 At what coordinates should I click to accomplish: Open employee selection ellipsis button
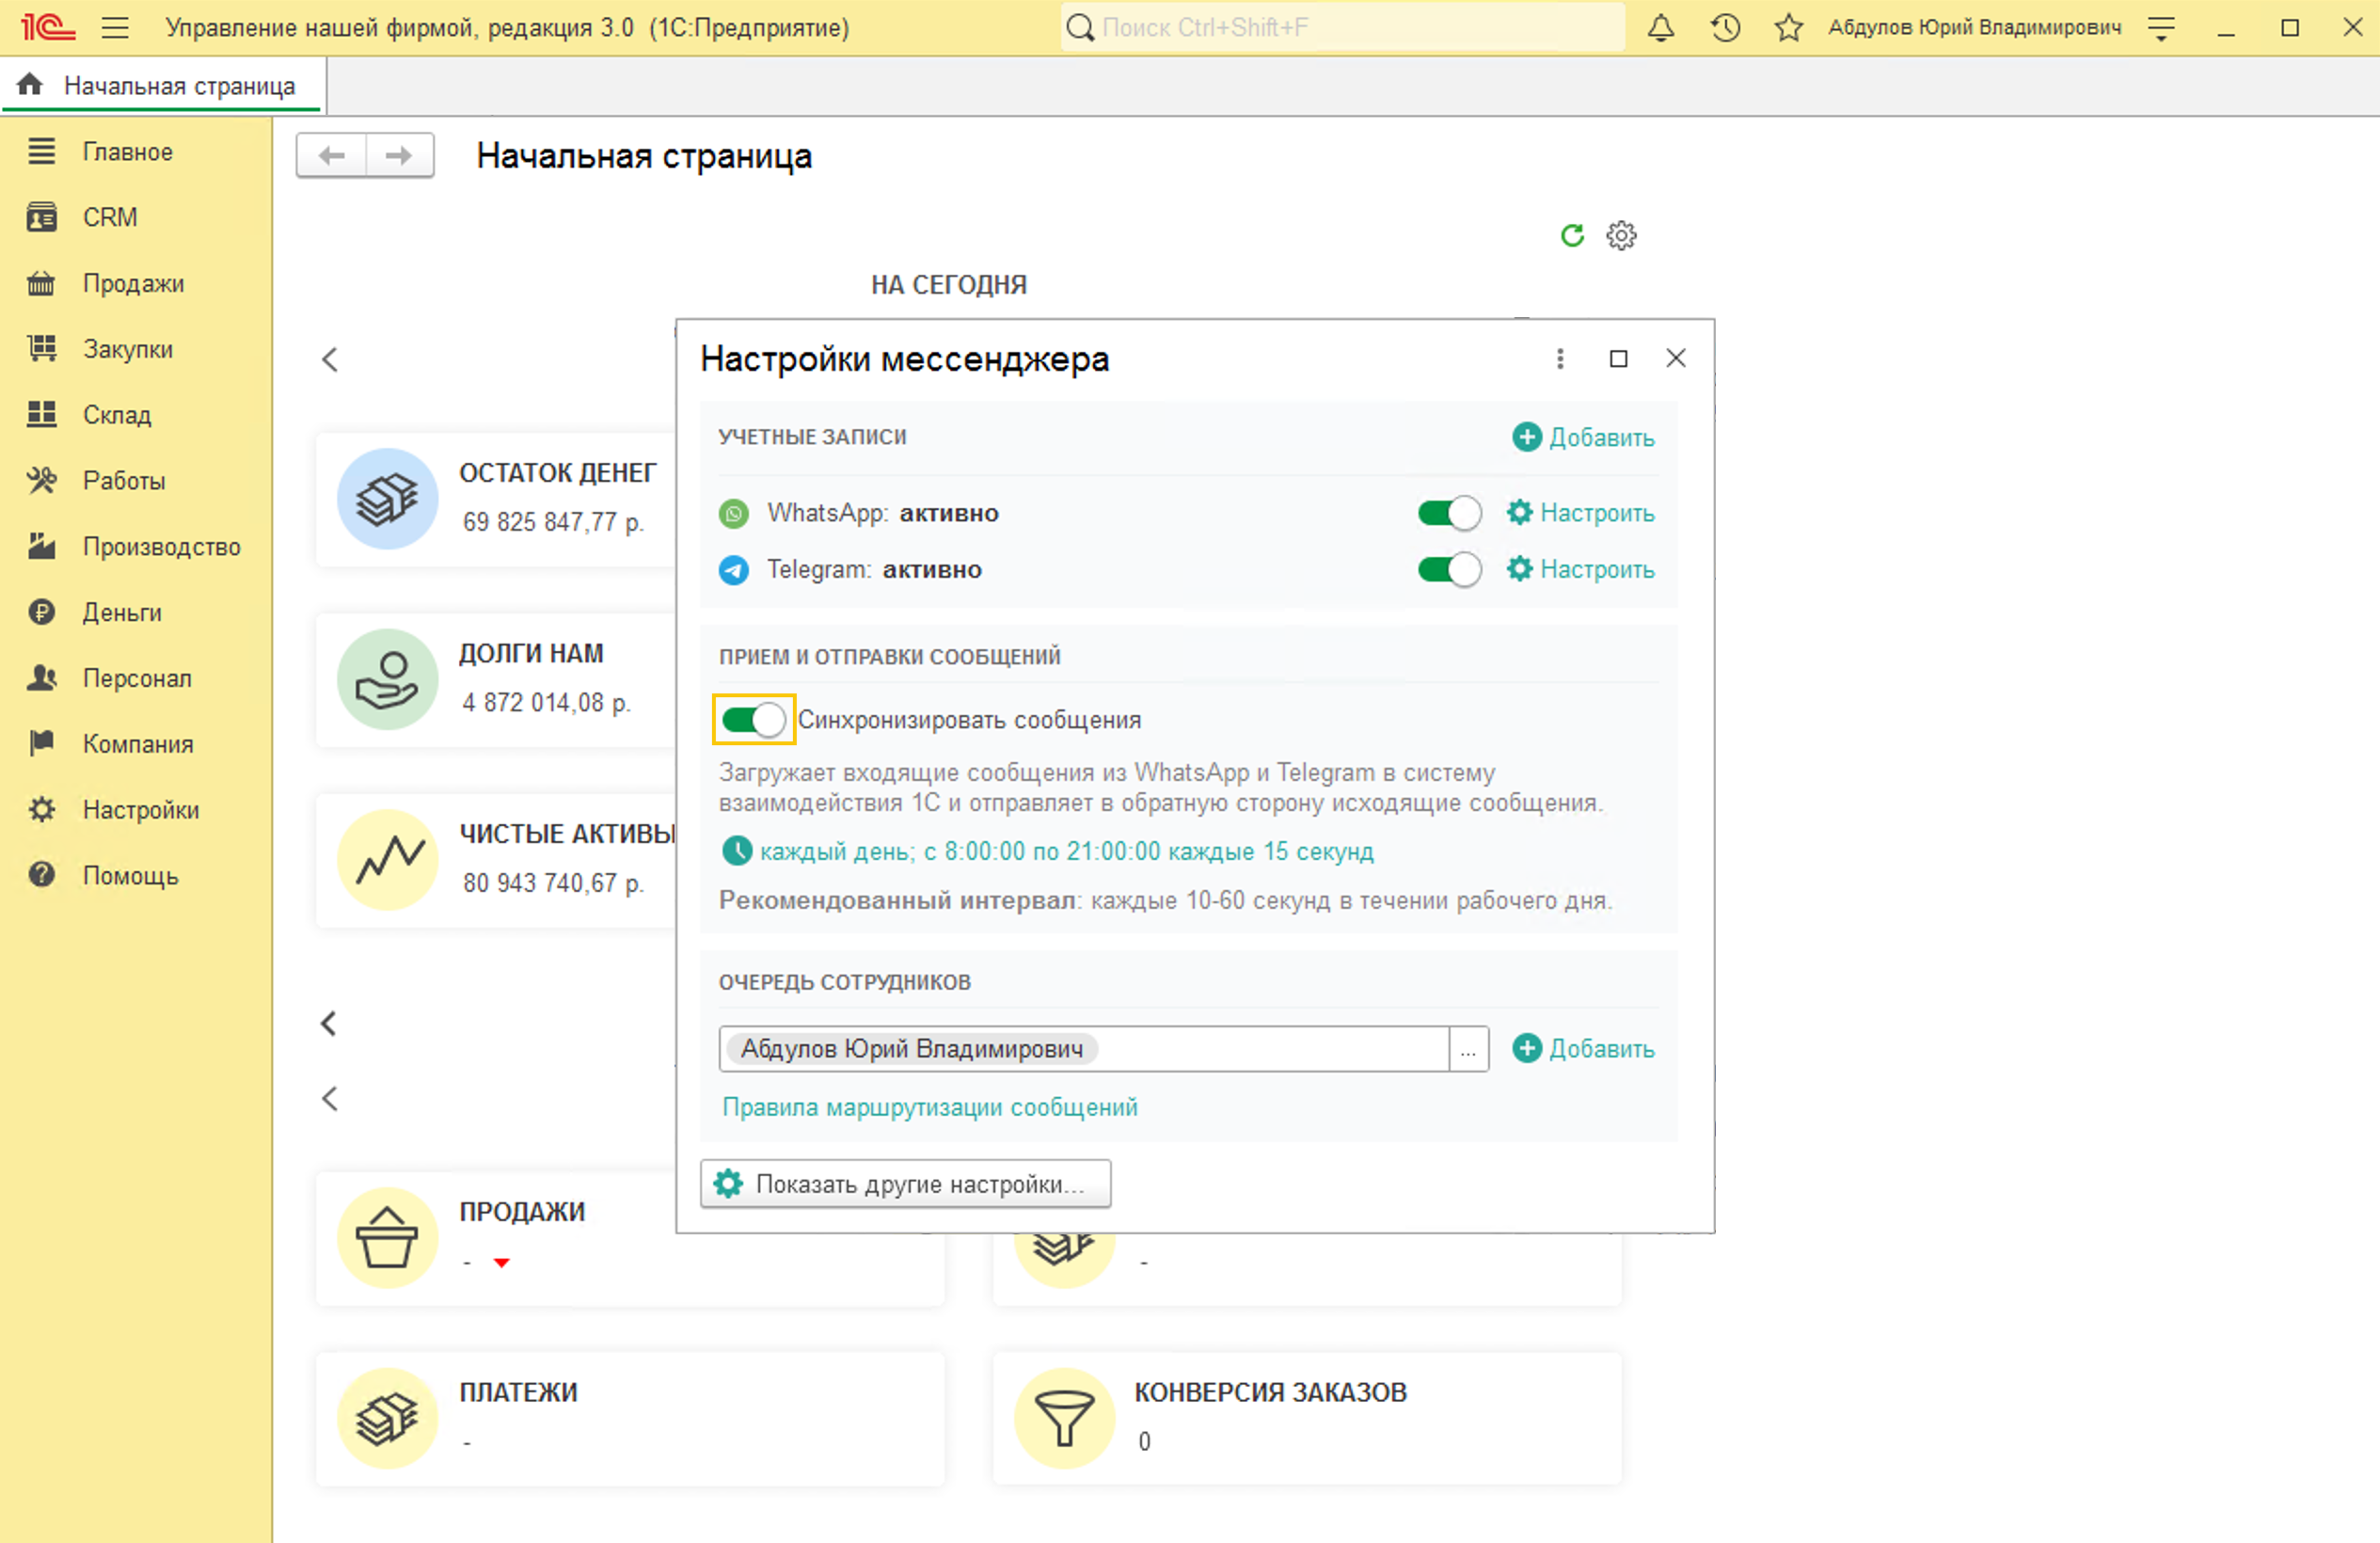coord(1468,1050)
